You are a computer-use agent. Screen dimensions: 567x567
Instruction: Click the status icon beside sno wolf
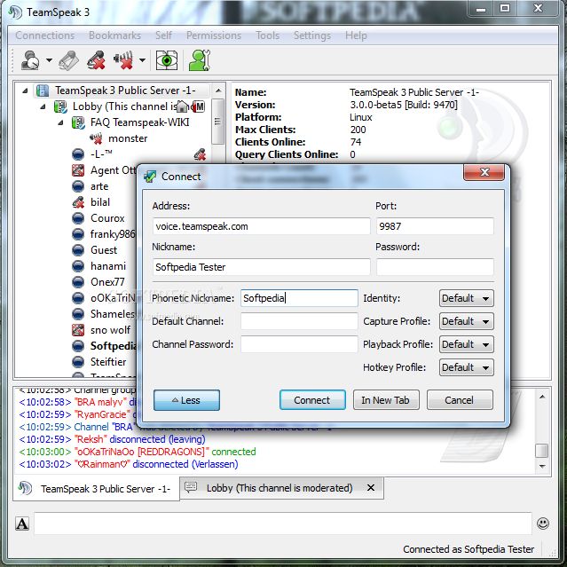click(x=78, y=330)
